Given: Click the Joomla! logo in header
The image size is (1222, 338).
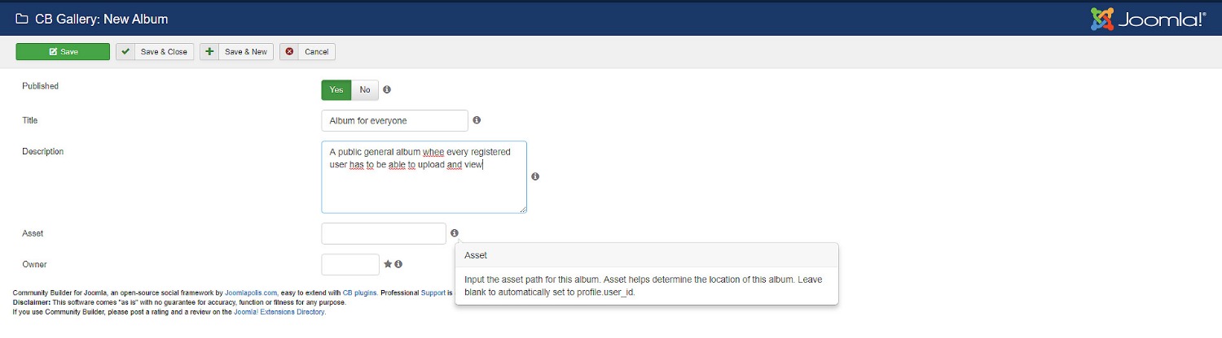Looking at the screenshot, I should pyautogui.click(x=1148, y=19).
